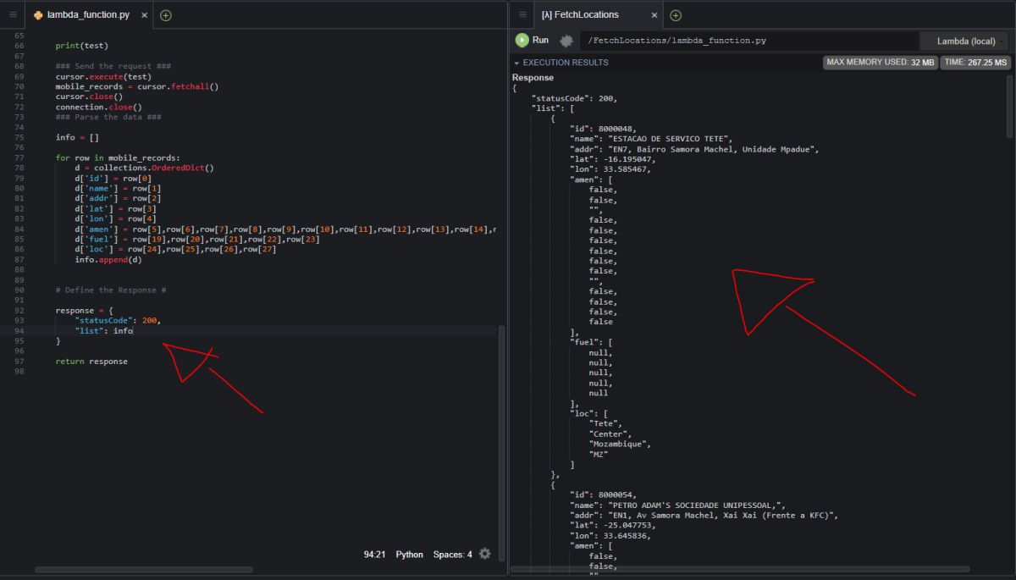Add a new tab in the left pane
The image size is (1016, 580).
point(166,15)
